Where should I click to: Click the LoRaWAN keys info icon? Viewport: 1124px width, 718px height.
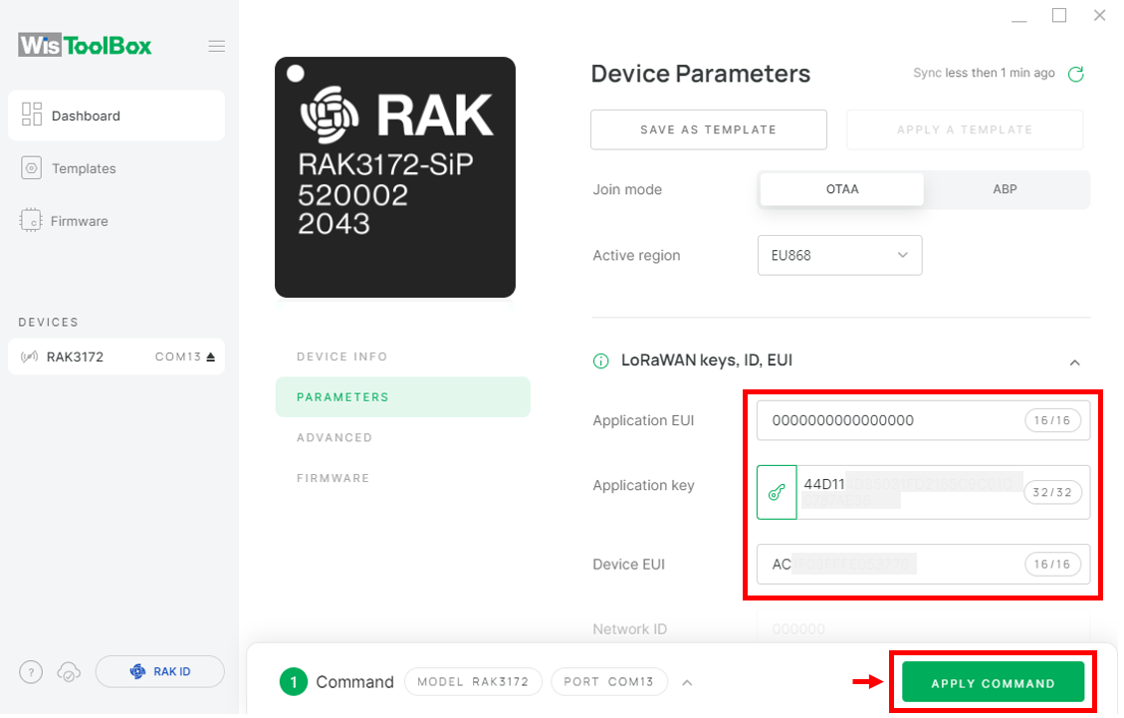point(600,360)
